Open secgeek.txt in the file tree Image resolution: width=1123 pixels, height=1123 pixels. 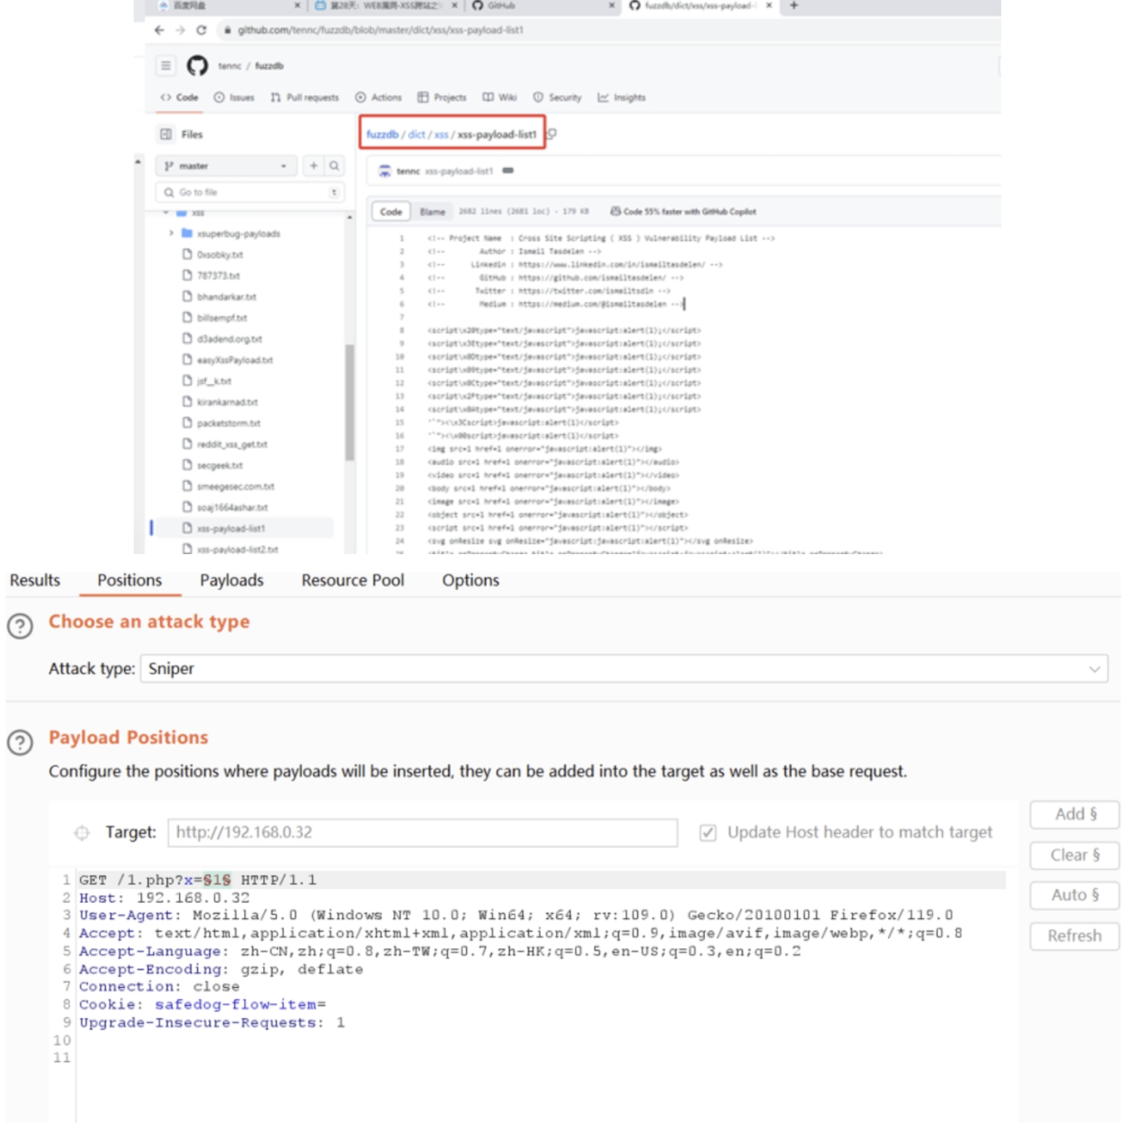[220, 466]
